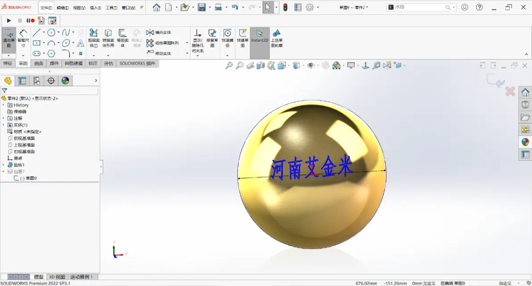532x286 pixels.
Task: Open the 工具 (Tools) menu
Action: pos(111,8)
